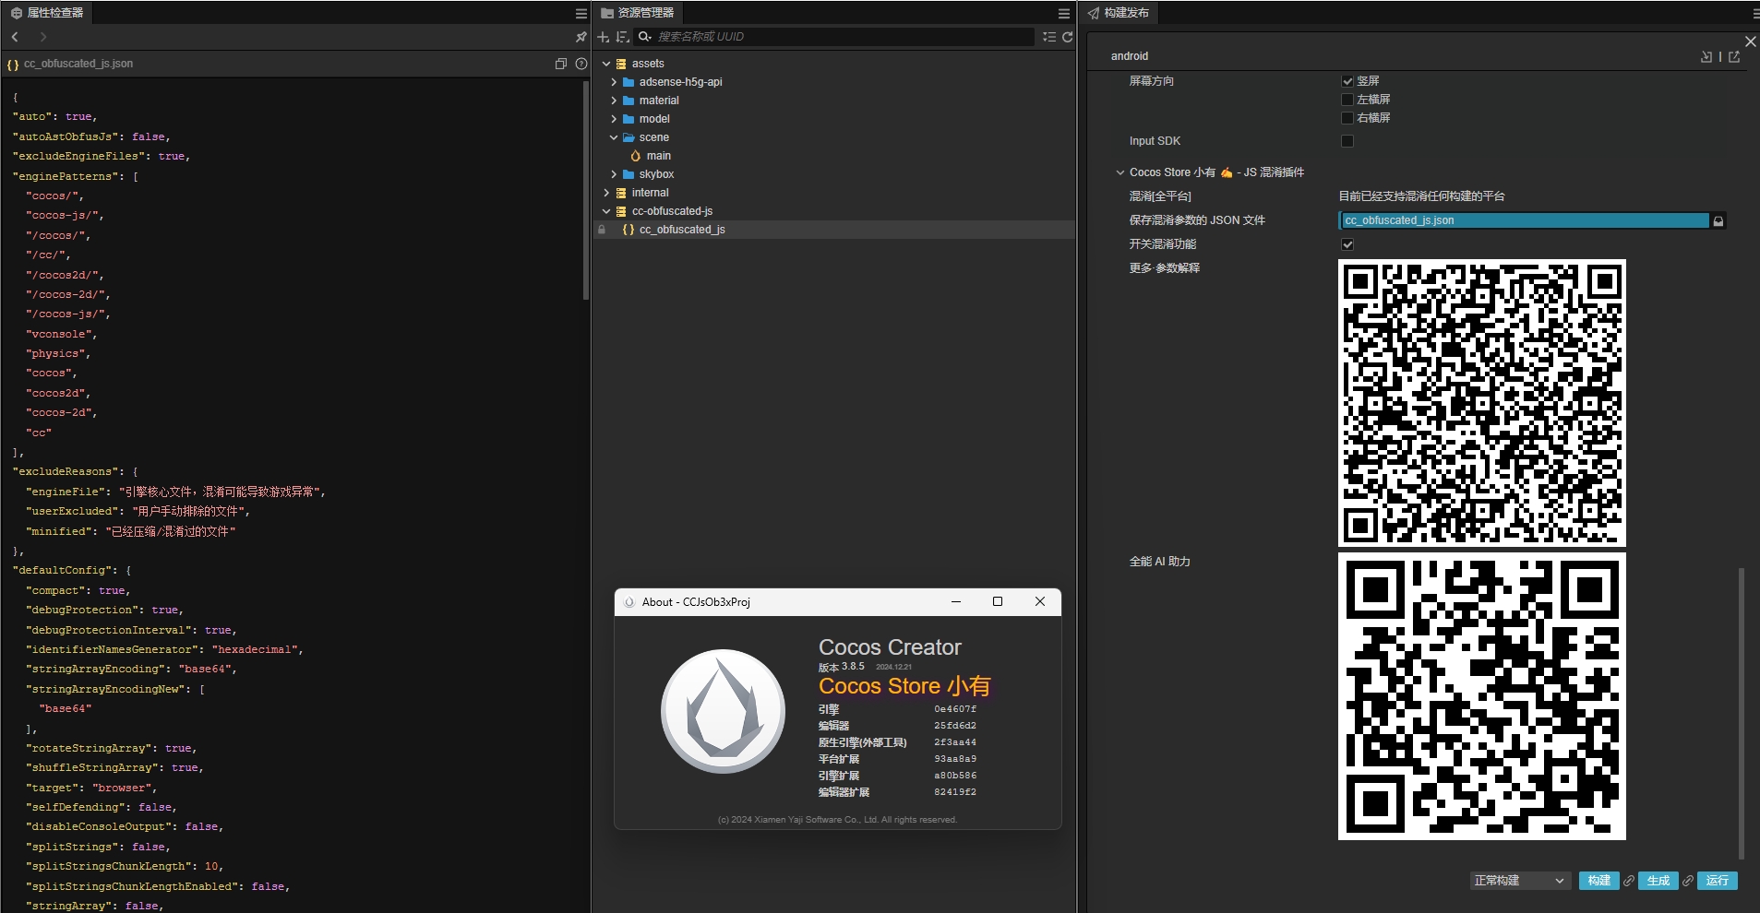Click the JSON braces icon of cc_obfuscated_js asset
The height and width of the screenshot is (913, 1760).
click(629, 230)
